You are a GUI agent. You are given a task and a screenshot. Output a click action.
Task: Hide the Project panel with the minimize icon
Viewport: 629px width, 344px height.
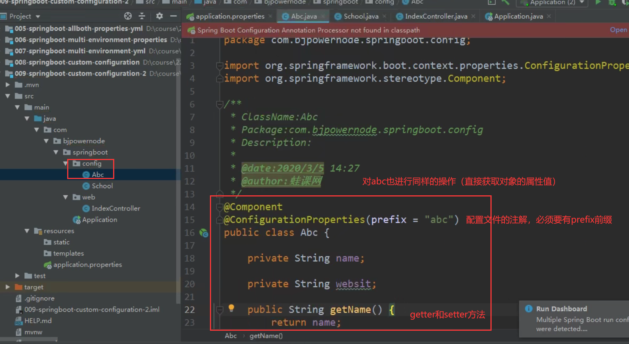point(173,16)
